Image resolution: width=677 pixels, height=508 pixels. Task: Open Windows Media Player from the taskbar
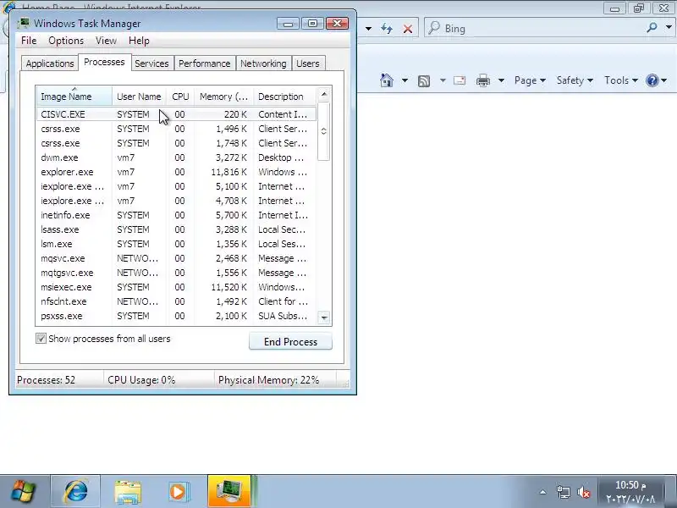pos(178,492)
